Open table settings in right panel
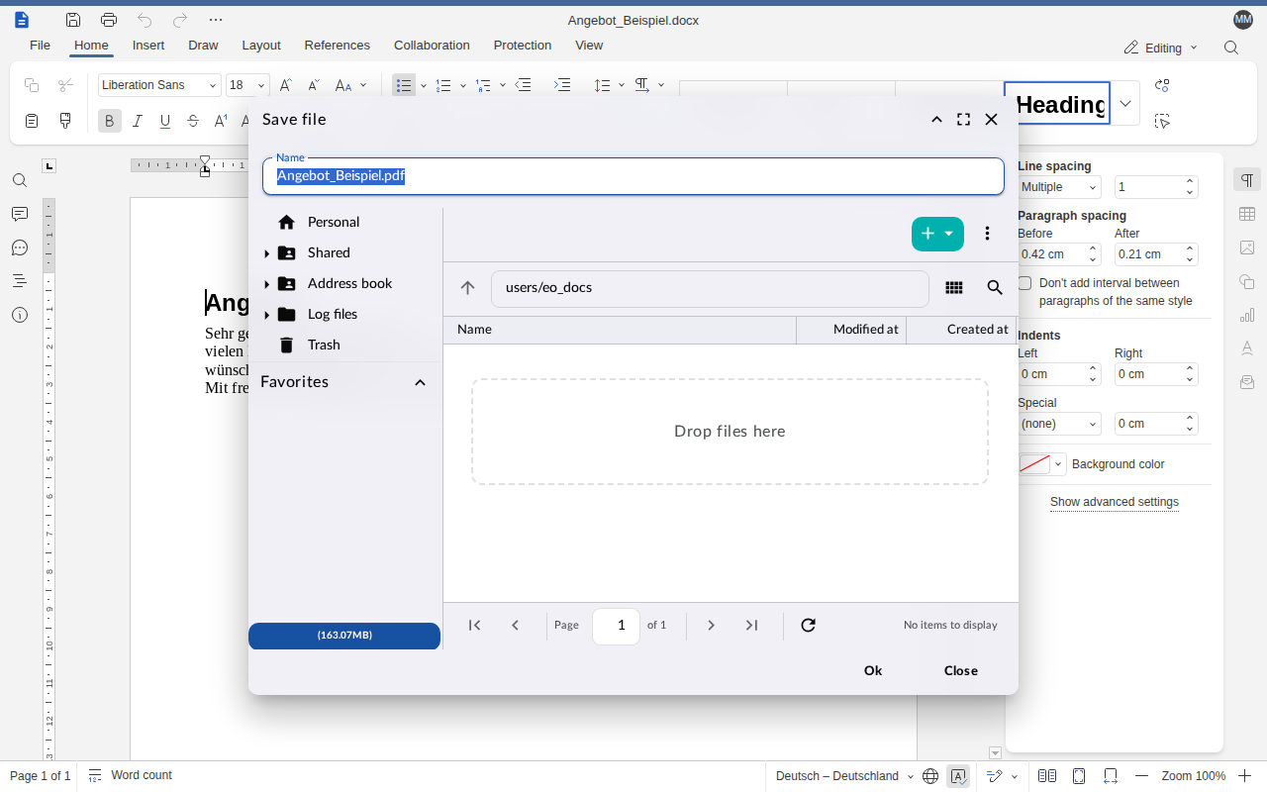This screenshot has height=792, width=1267. click(x=1247, y=214)
